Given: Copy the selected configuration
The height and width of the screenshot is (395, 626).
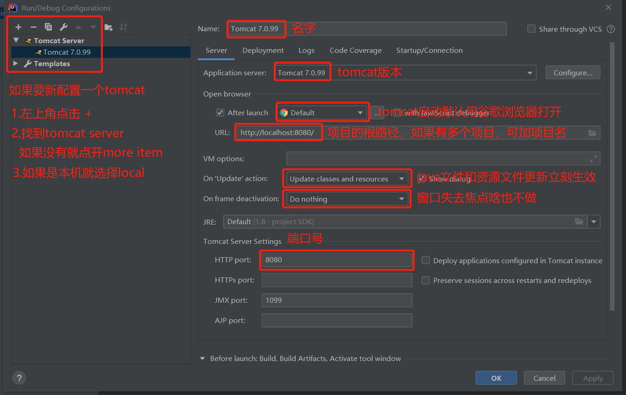Looking at the screenshot, I should [48, 27].
